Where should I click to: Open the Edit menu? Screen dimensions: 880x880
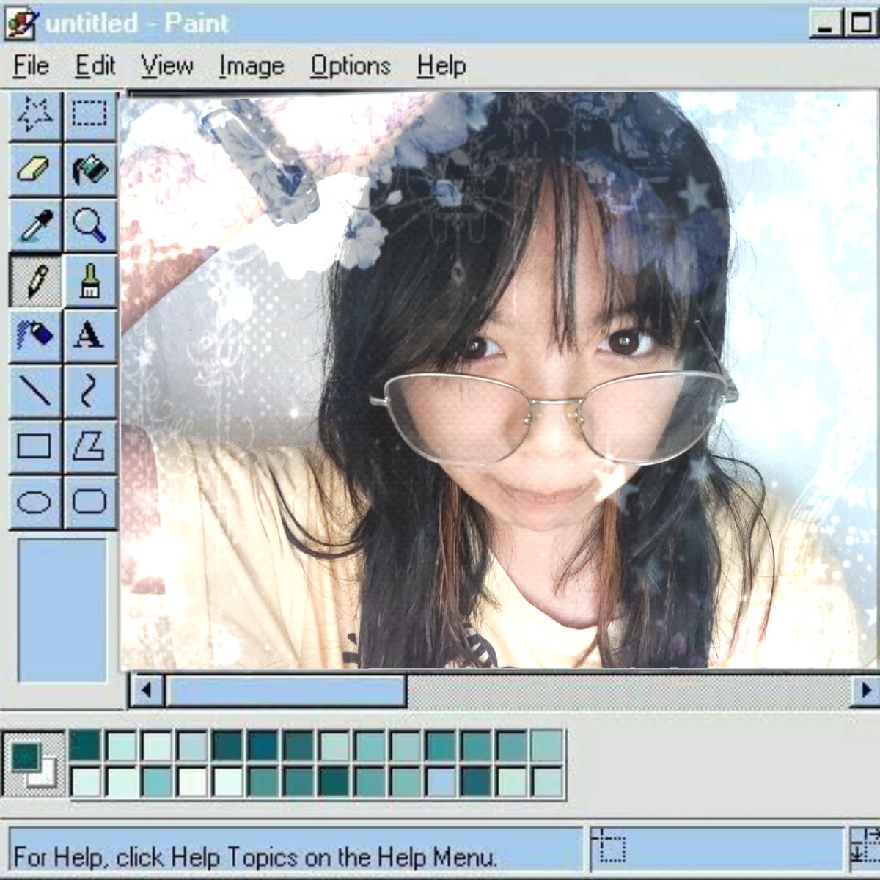pos(95,66)
